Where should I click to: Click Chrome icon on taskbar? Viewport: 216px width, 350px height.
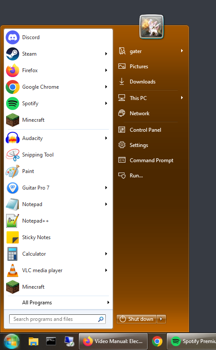pyautogui.click(x=157, y=341)
